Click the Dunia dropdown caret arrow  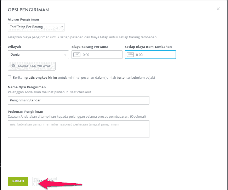(65, 55)
